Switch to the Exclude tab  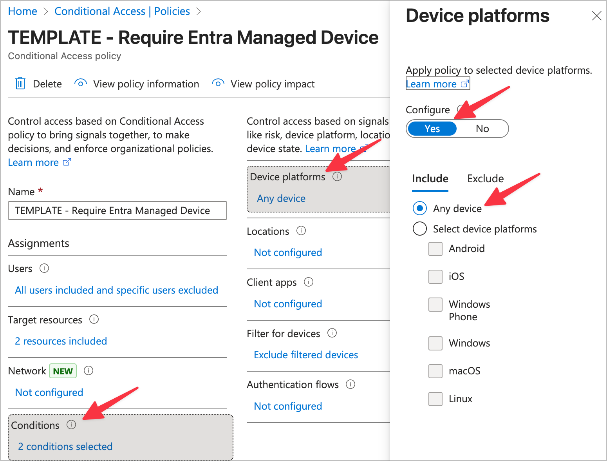pyautogui.click(x=485, y=179)
